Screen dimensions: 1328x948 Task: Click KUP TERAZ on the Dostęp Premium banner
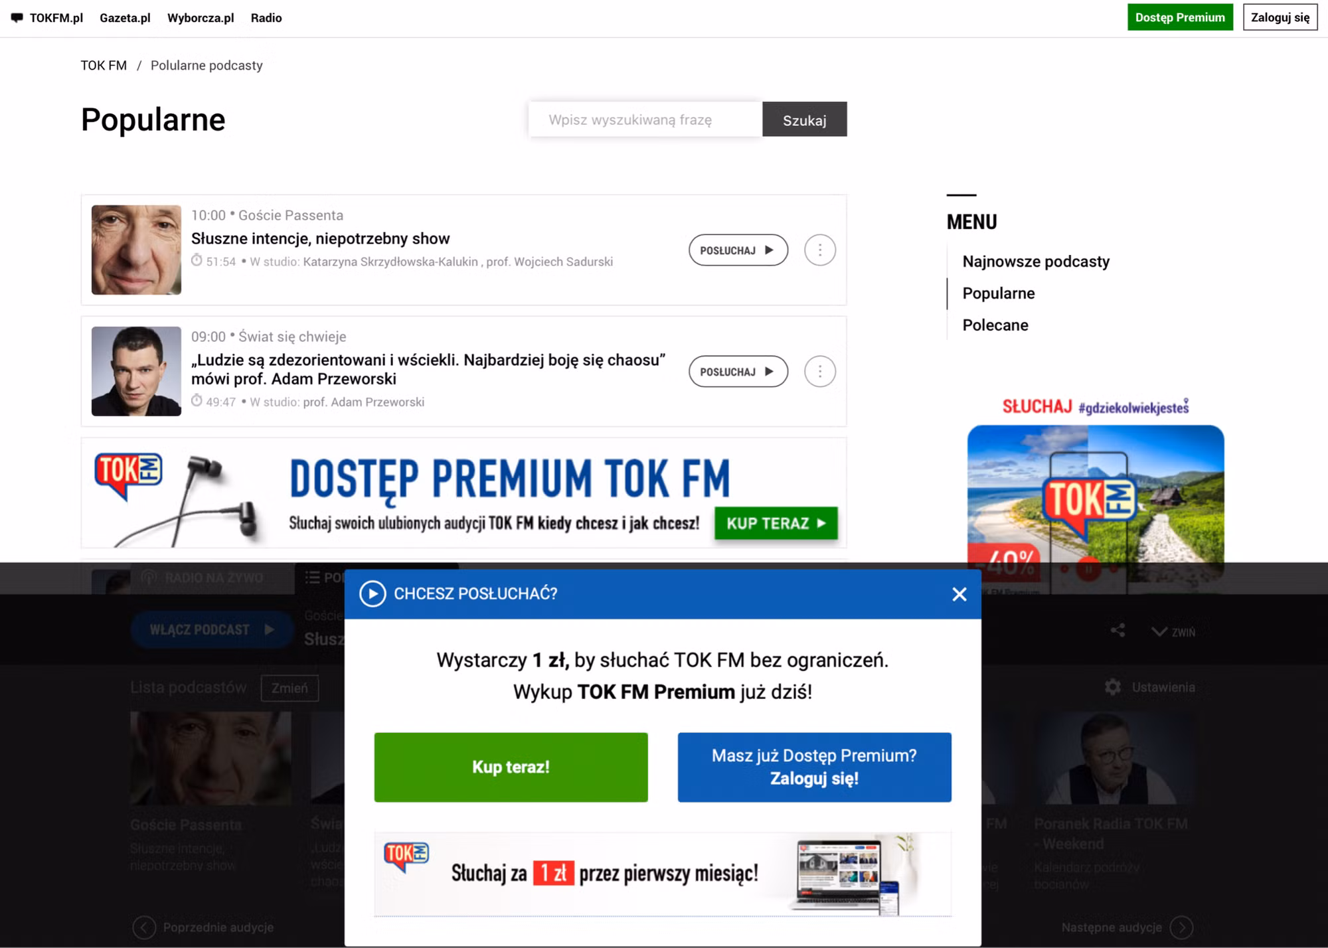click(x=775, y=523)
